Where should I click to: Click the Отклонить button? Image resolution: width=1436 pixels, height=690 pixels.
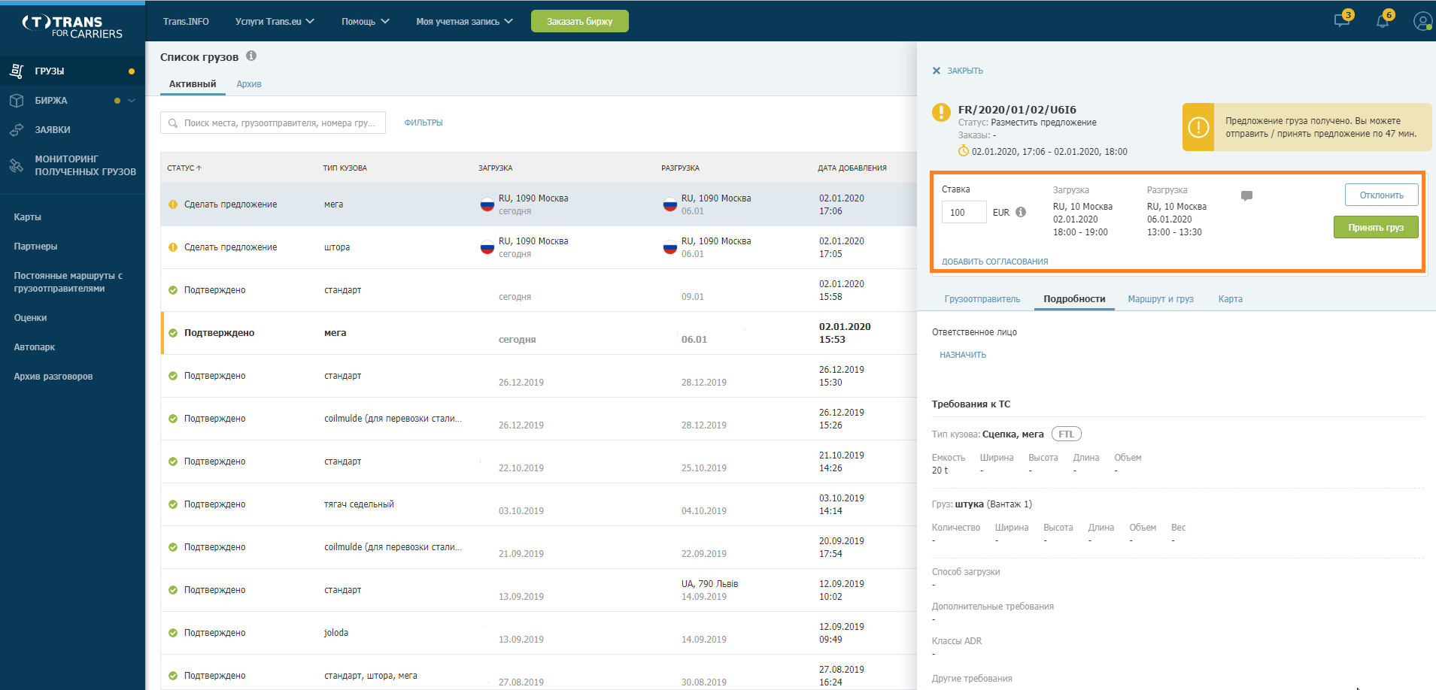point(1381,195)
